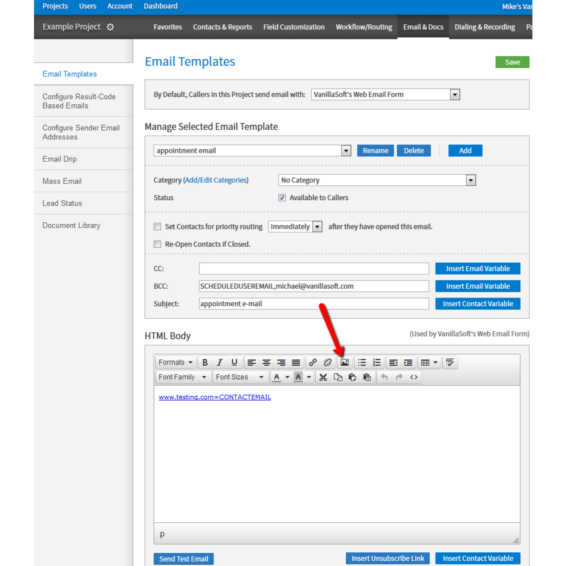
Task: Select the Insert Link icon
Action: tap(313, 362)
